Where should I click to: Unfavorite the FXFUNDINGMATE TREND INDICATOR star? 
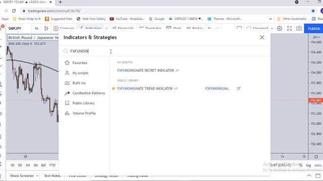tap(113, 88)
